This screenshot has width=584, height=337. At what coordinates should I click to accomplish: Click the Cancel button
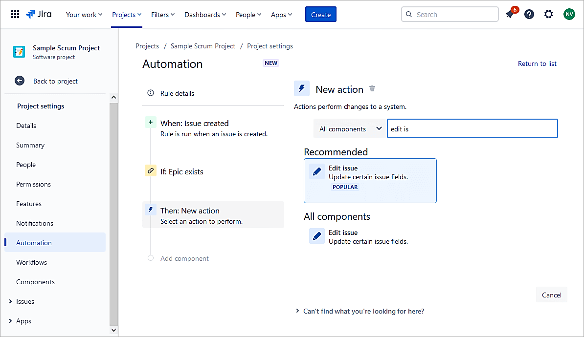(x=551, y=295)
